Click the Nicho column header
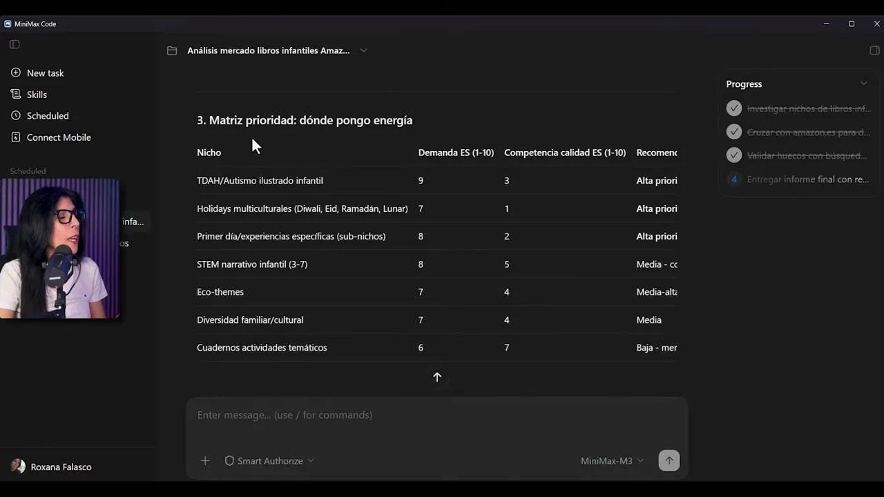The image size is (884, 497). click(x=209, y=153)
